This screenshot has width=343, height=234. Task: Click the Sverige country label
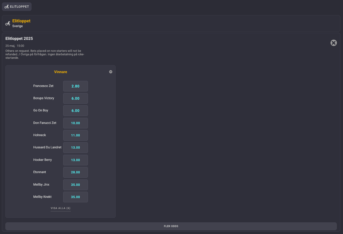point(18,26)
